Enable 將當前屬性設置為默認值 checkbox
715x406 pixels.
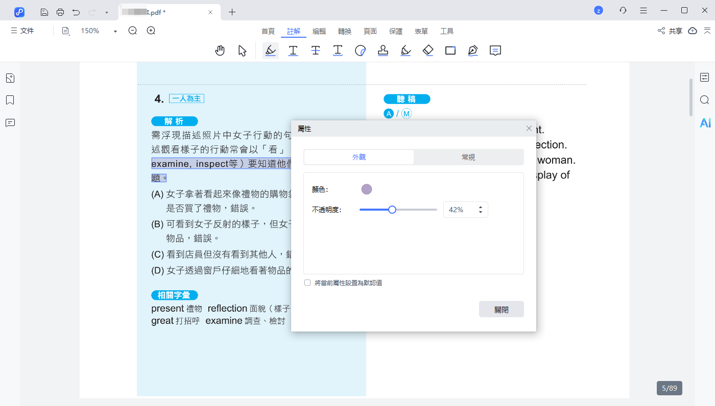307,282
